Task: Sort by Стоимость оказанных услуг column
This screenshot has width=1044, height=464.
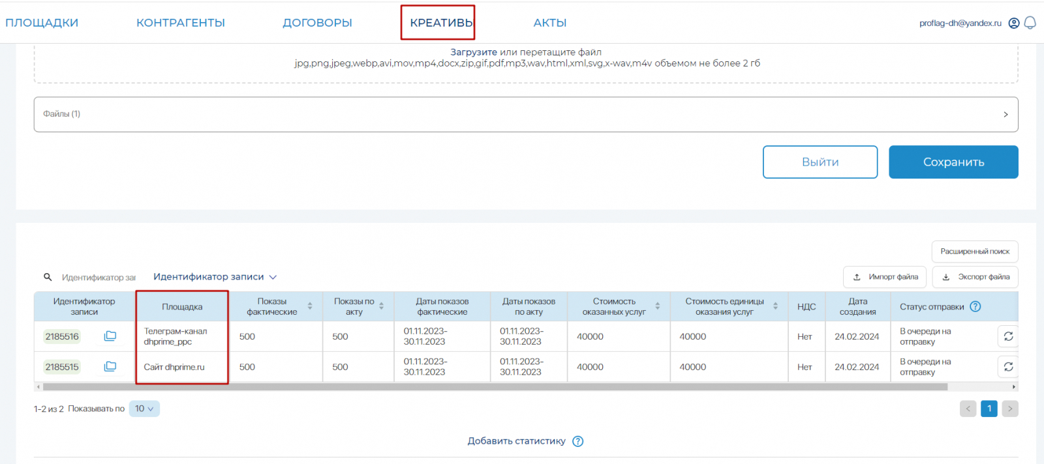Action: coord(658,306)
